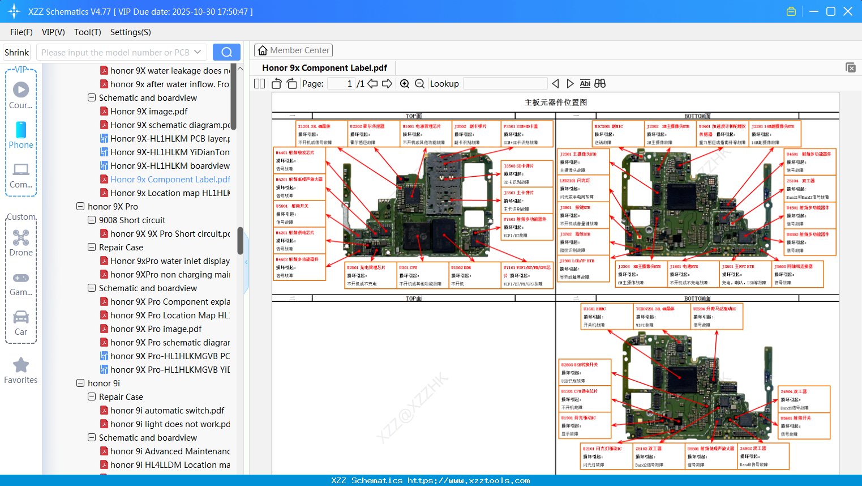Select Honor 9X-HL1HLKM YiDianTong file

[x=165, y=152]
